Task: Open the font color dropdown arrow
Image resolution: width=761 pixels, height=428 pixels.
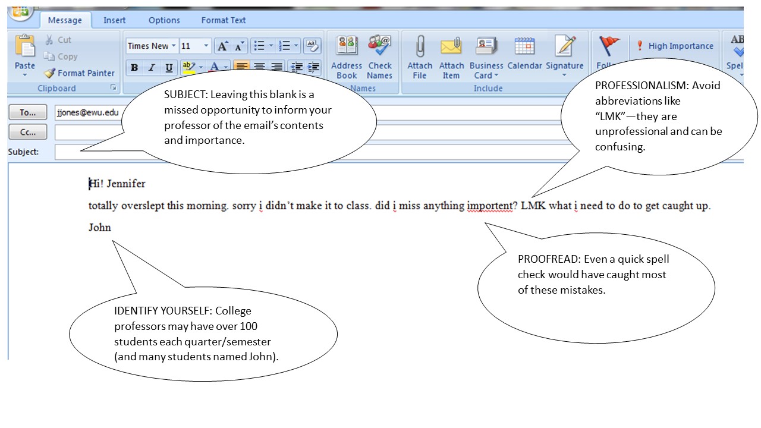Action: (224, 68)
